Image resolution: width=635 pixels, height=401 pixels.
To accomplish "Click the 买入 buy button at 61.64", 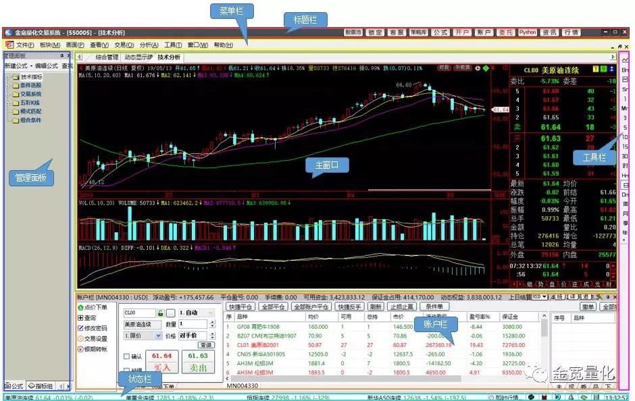I will [161, 362].
